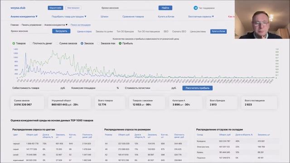Switch to the Топ 30 брендов tab
The image size is (290, 163).
125,31
